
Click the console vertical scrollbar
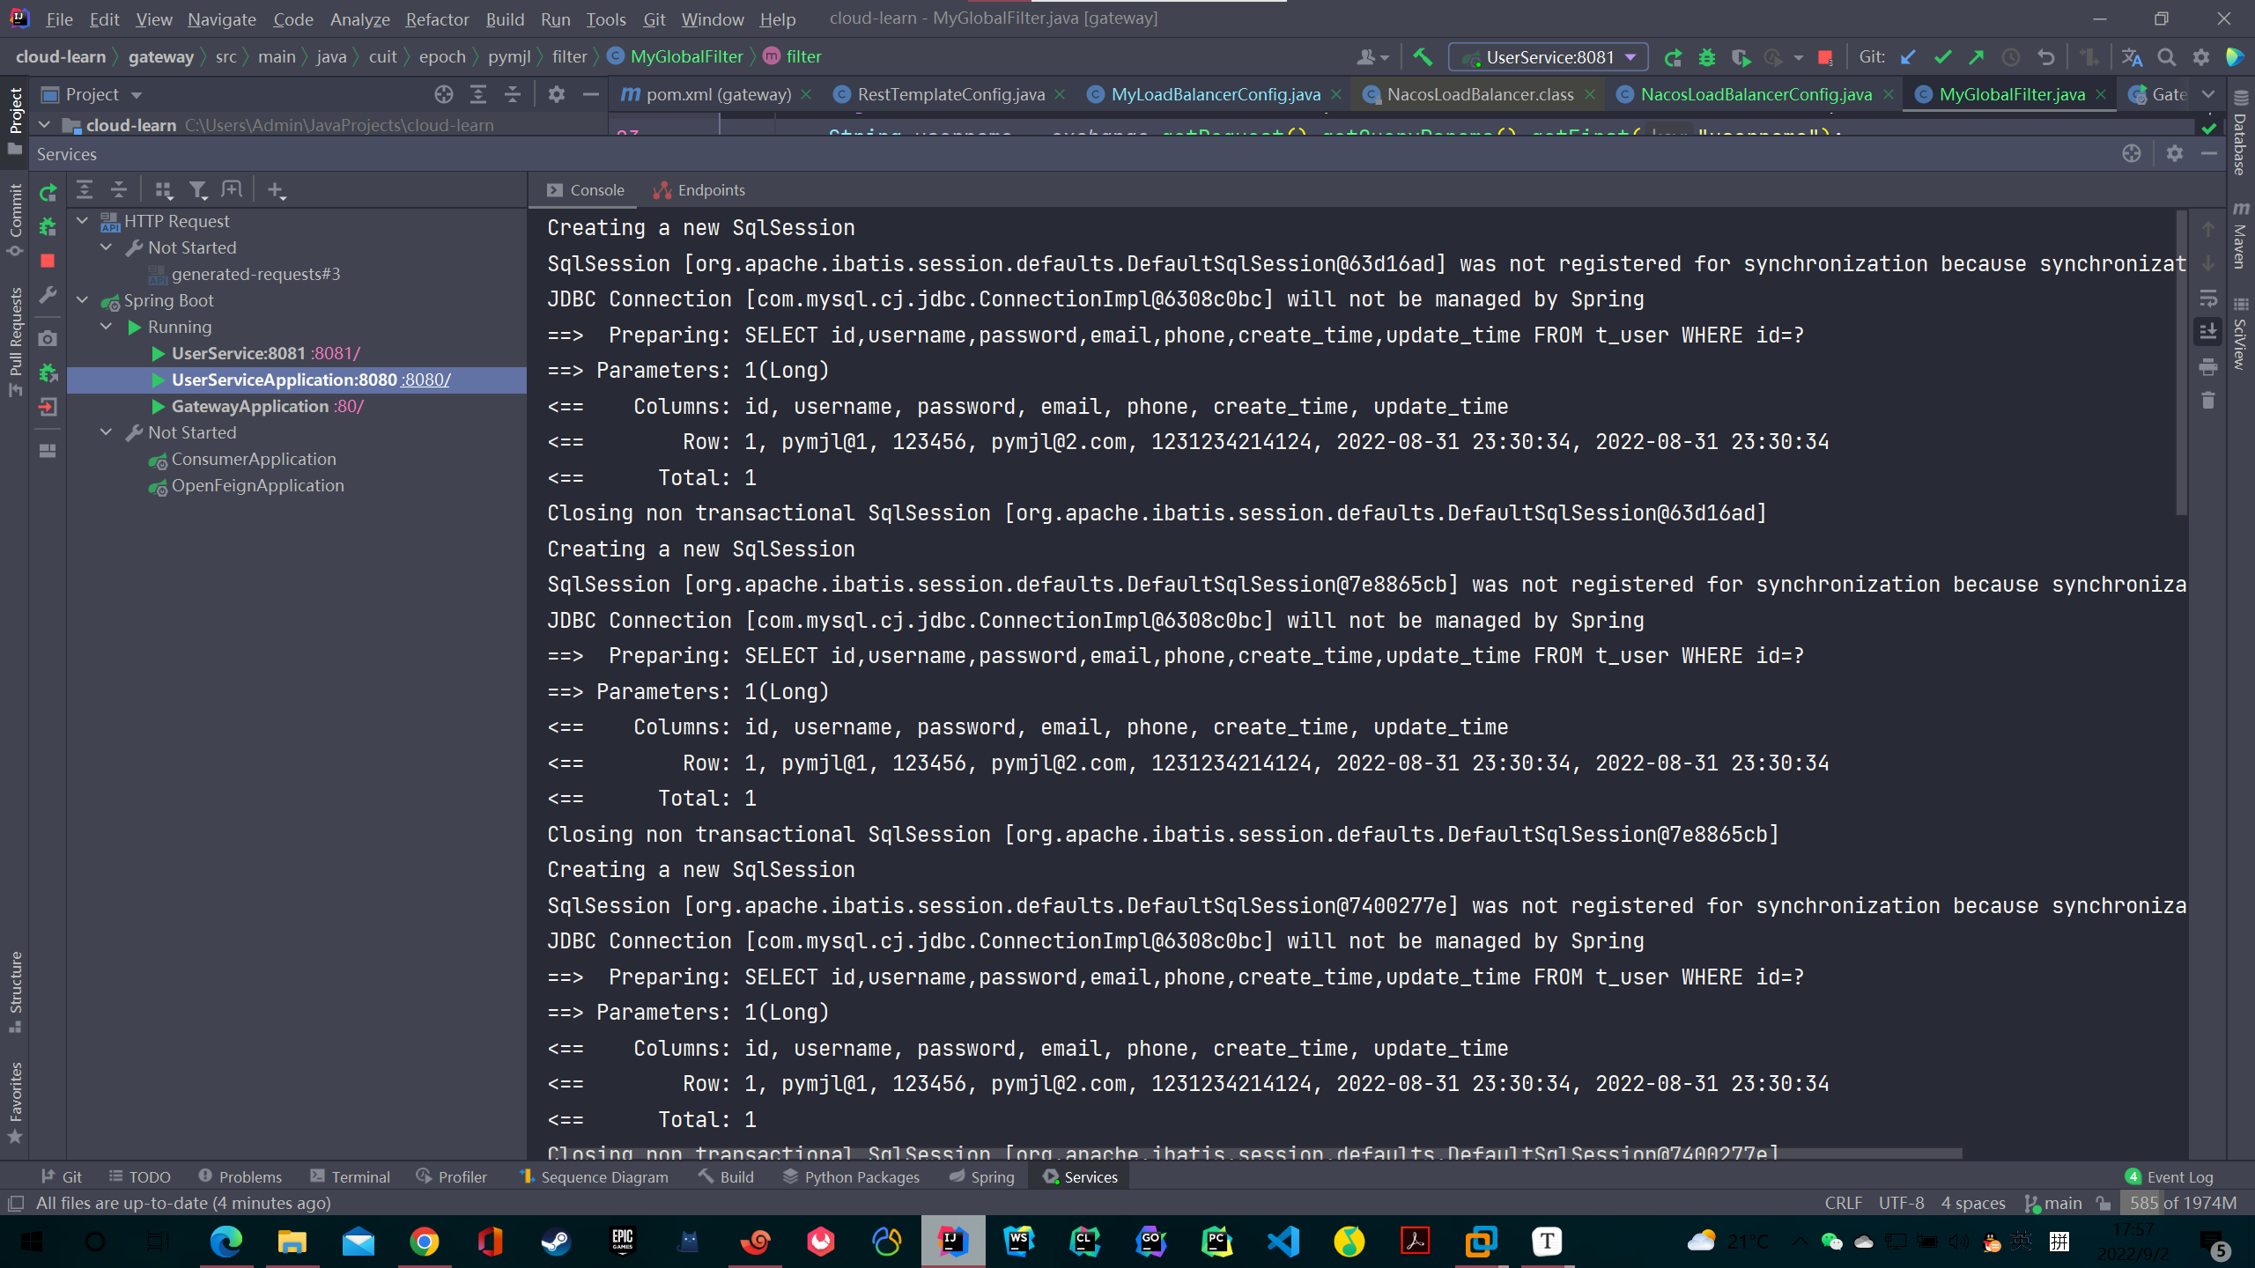point(2181,363)
